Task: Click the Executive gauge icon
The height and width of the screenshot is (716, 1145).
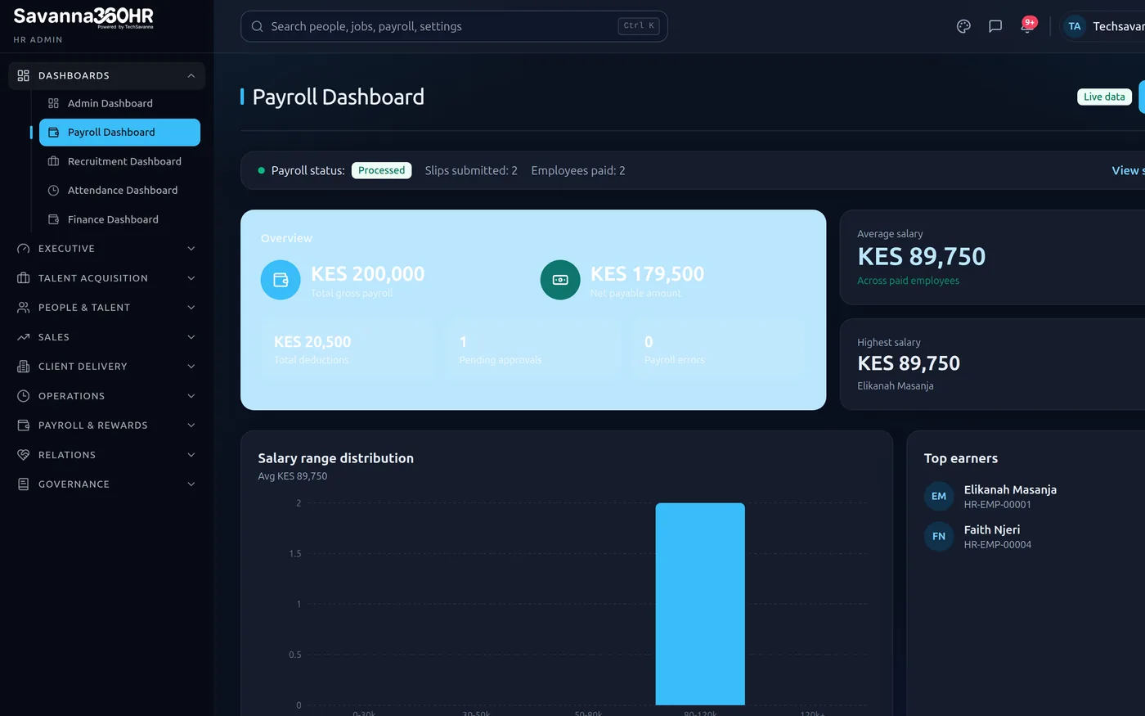Action: point(23,249)
